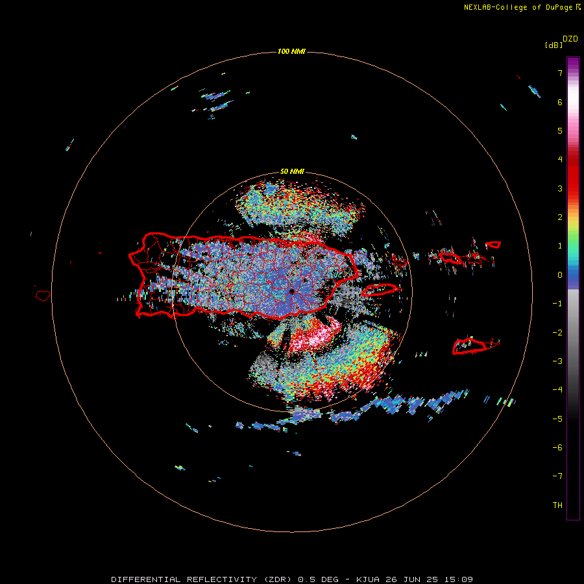Click the Differential Reflectivity title text at bottom
The width and height of the screenshot is (584, 584).
tap(291, 579)
